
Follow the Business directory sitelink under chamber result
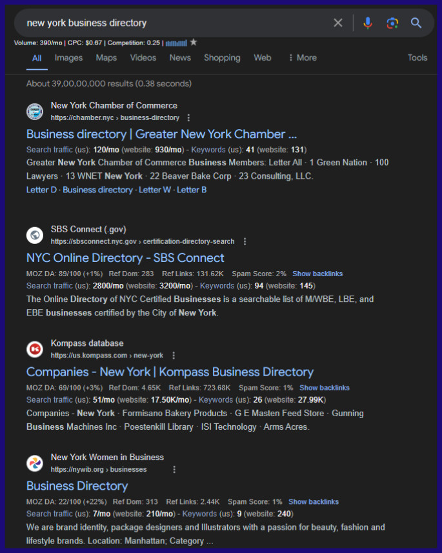click(97, 190)
